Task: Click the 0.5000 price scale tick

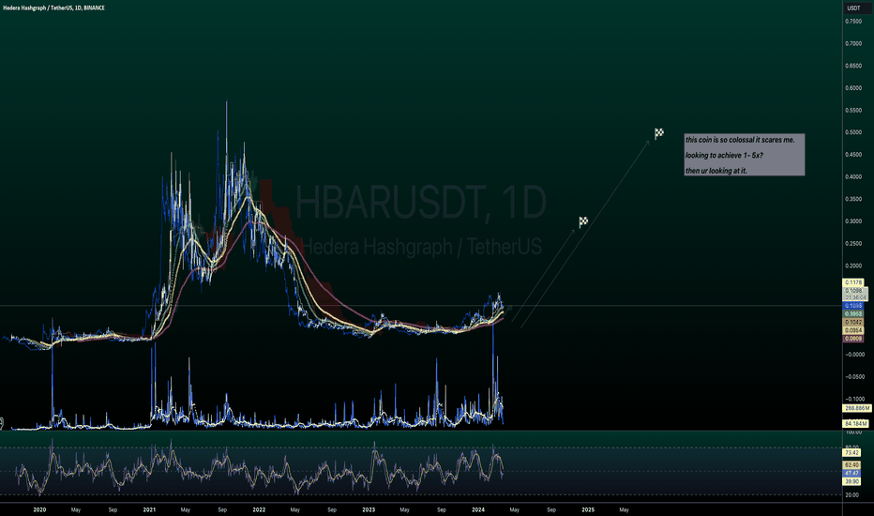Action: tap(853, 132)
